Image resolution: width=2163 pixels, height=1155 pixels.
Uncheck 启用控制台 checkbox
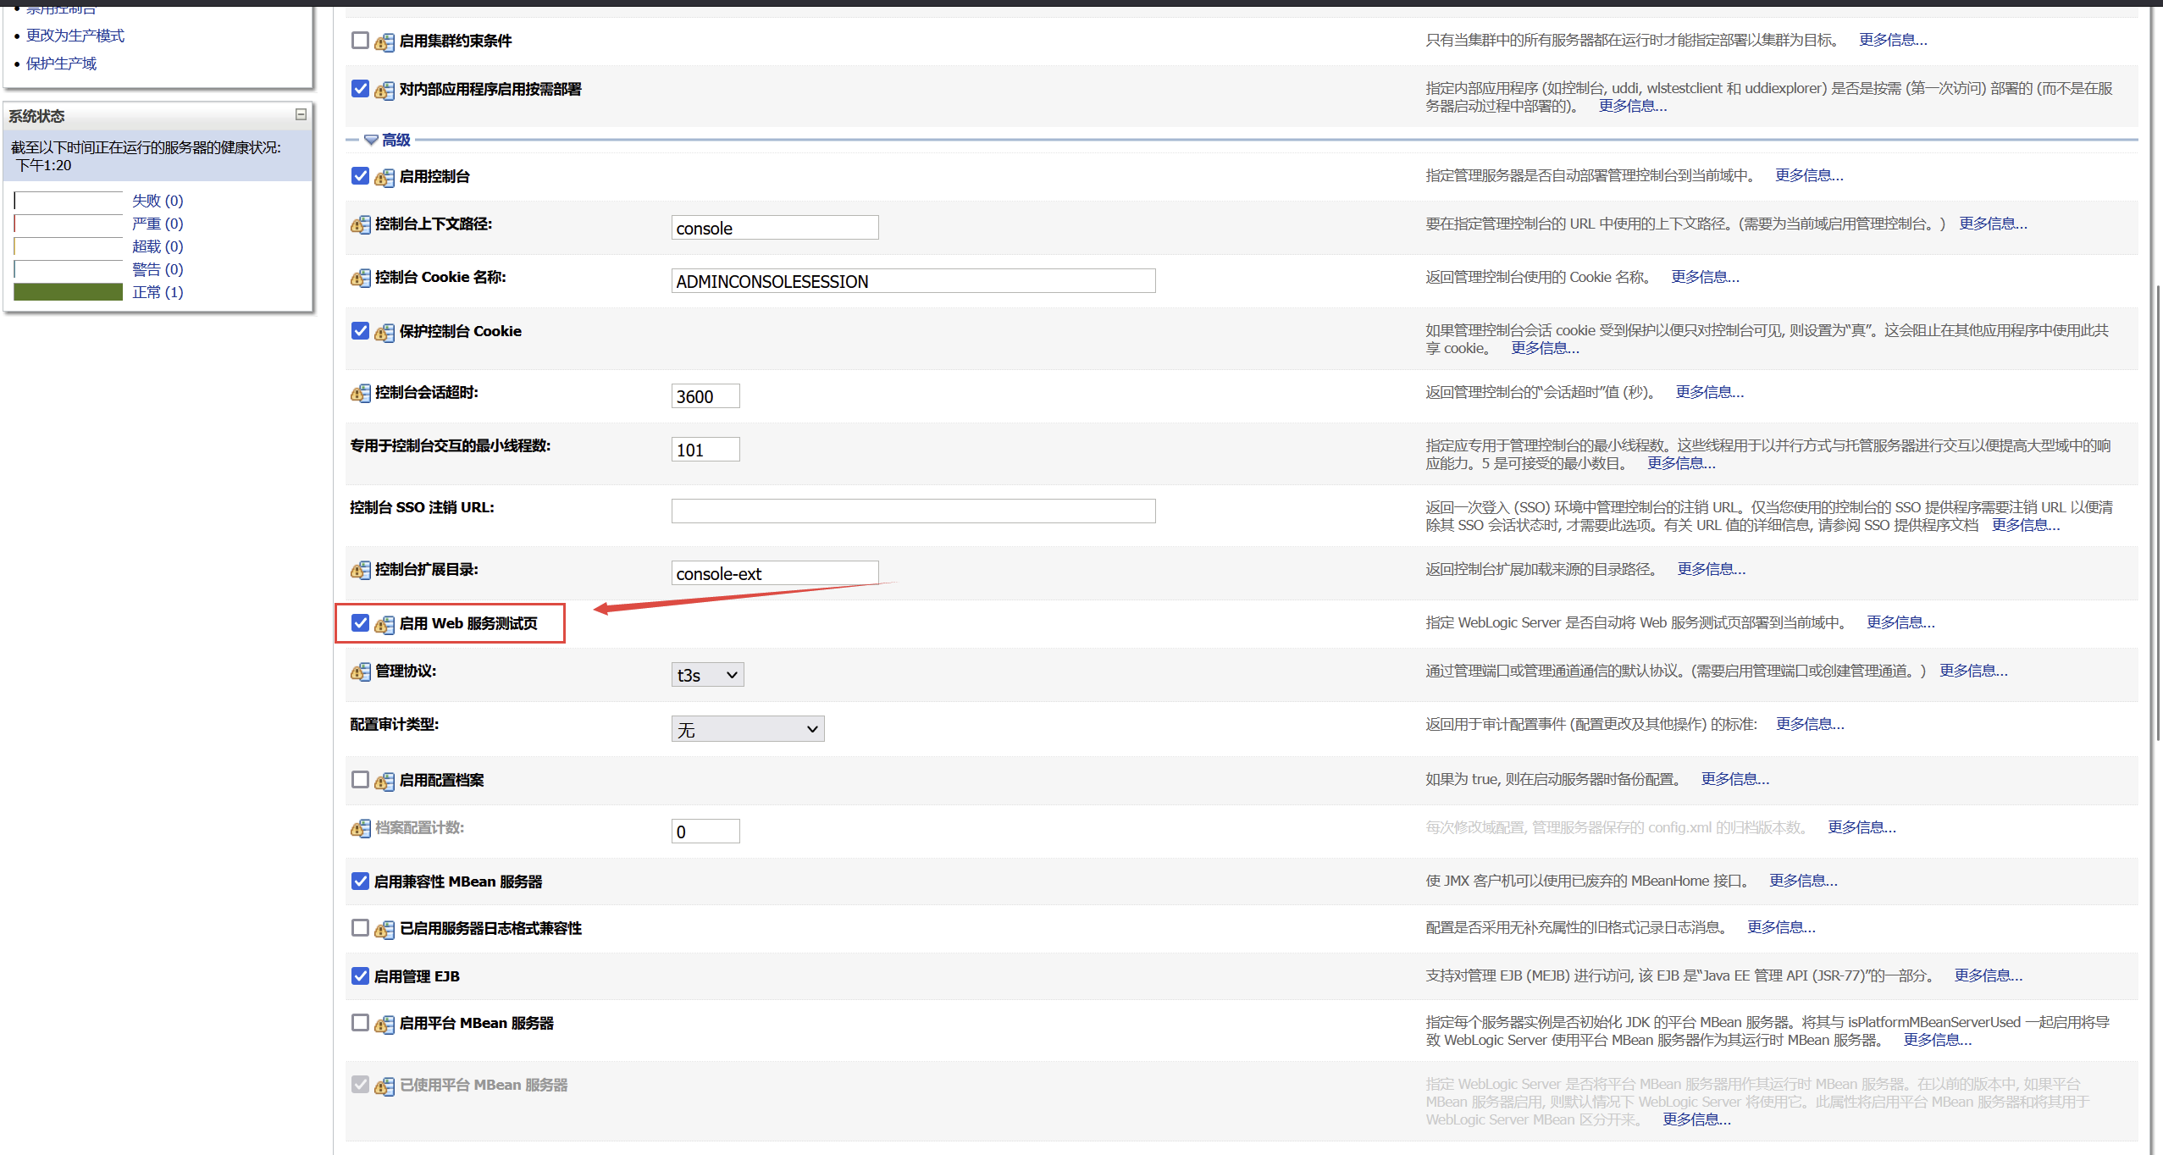point(360,175)
